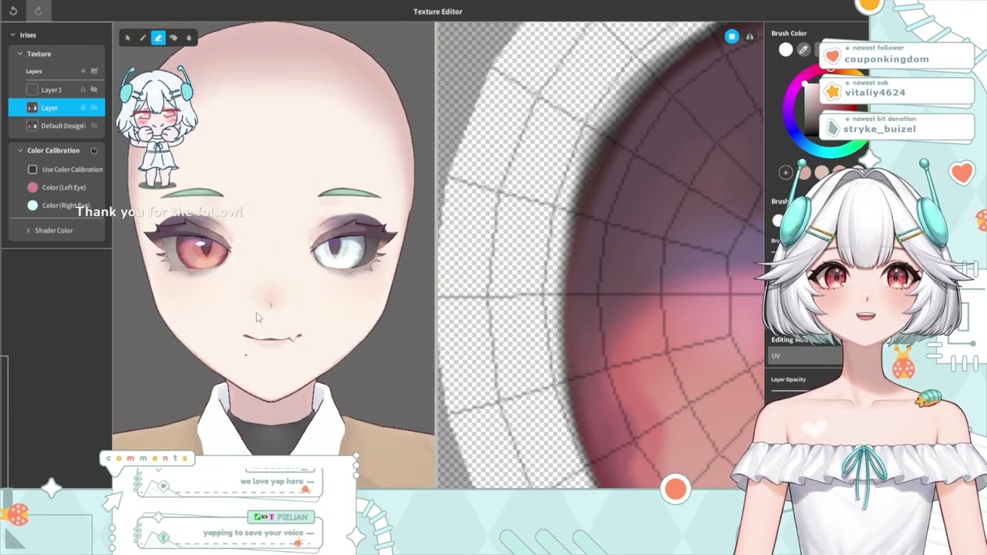This screenshot has width=987, height=555.
Task: Add a new layer with the plus icon
Action: click(x=83, y=71)
